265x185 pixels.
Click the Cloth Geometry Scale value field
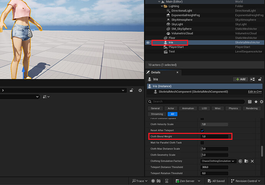coord(214,155)
